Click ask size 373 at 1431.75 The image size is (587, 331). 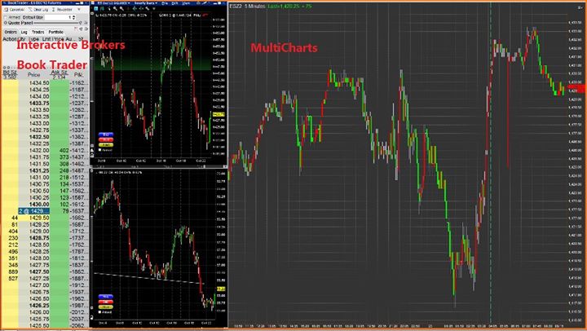tap(64, 157)
